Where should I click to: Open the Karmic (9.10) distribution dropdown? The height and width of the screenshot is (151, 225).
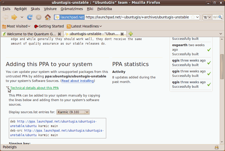click(73, 112)
